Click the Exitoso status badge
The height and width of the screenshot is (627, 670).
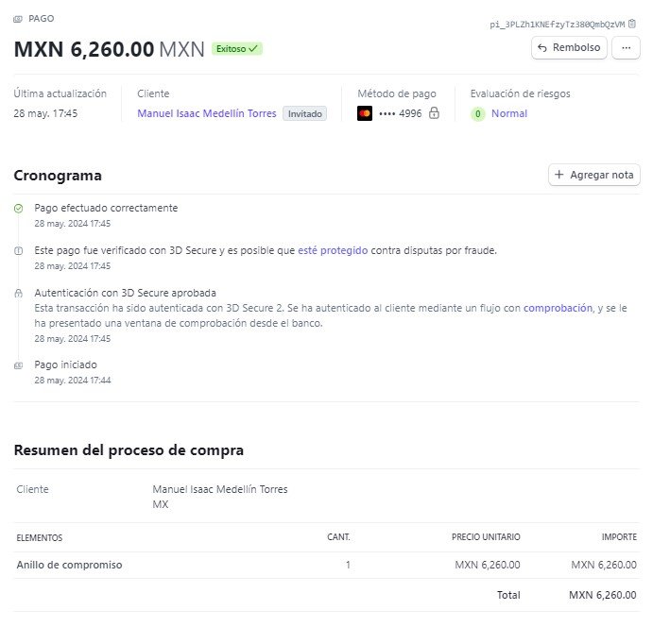pyautogui.click(x=237, y=49)
